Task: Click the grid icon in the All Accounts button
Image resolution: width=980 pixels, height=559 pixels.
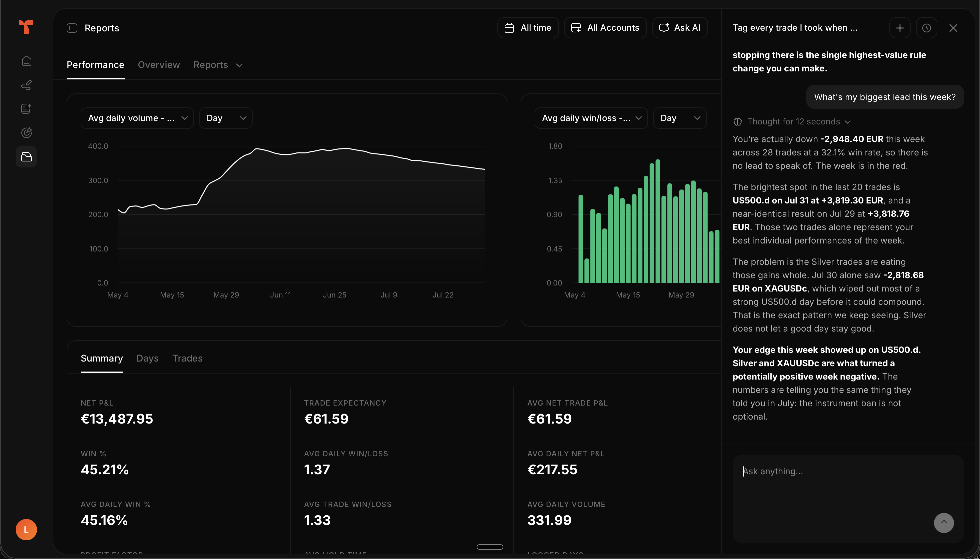Action: (576, 28)
